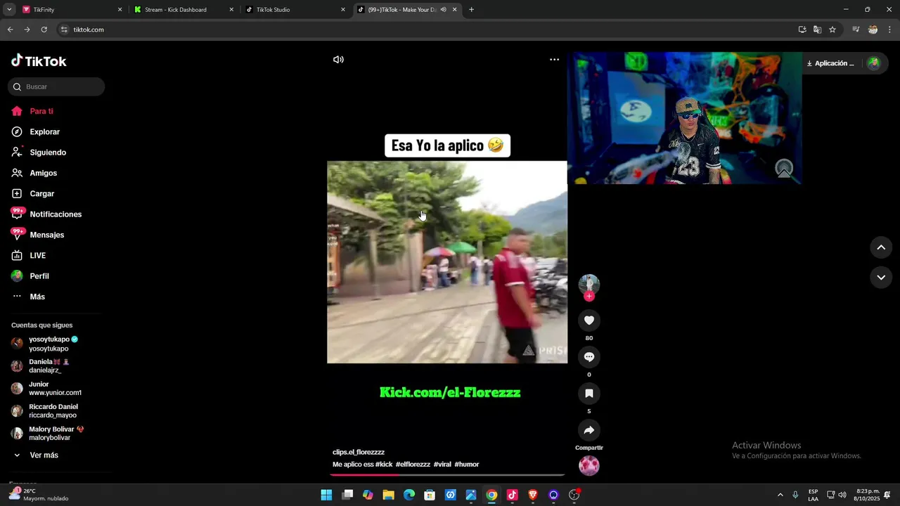Switch to the TikFinity browser tab
Image resolution: width=900 pixels, height=506 pixels.
(70, 10)
